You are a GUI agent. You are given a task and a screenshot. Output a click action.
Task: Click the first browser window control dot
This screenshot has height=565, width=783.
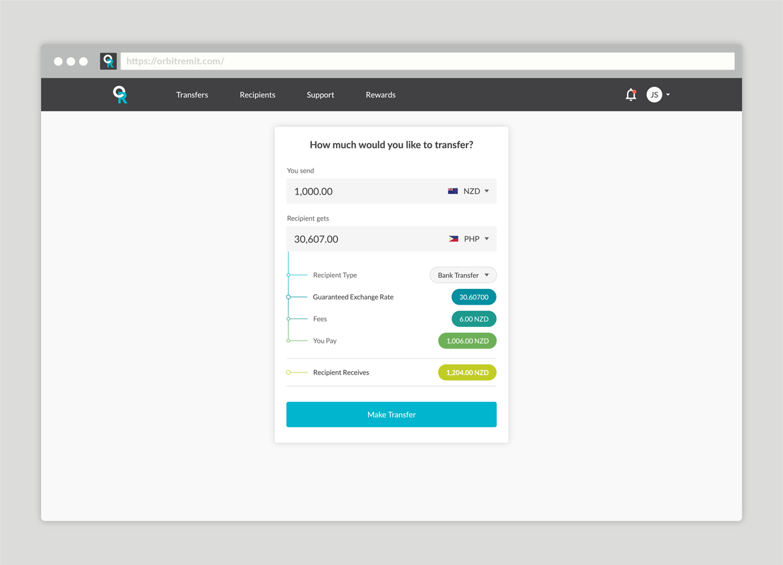click(58, 61)
